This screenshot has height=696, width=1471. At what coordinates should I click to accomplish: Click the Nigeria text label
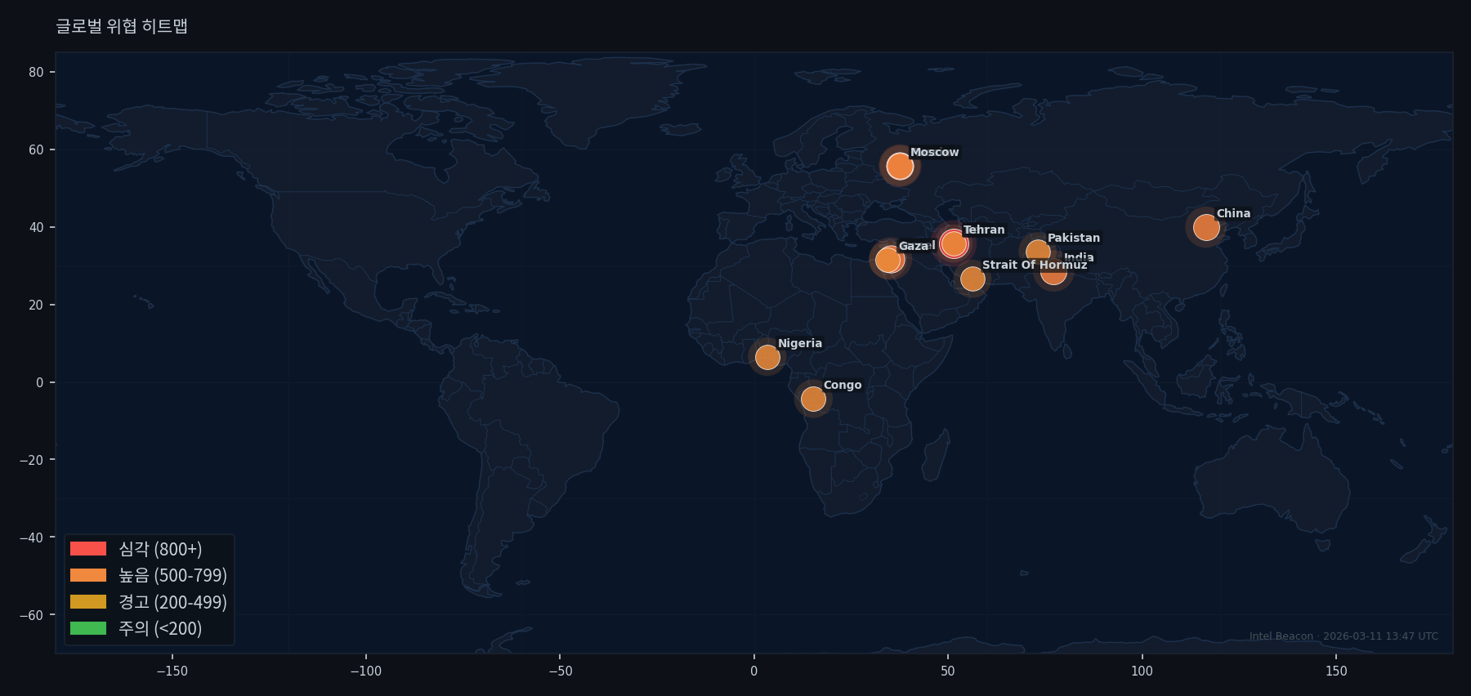(800, 343)
